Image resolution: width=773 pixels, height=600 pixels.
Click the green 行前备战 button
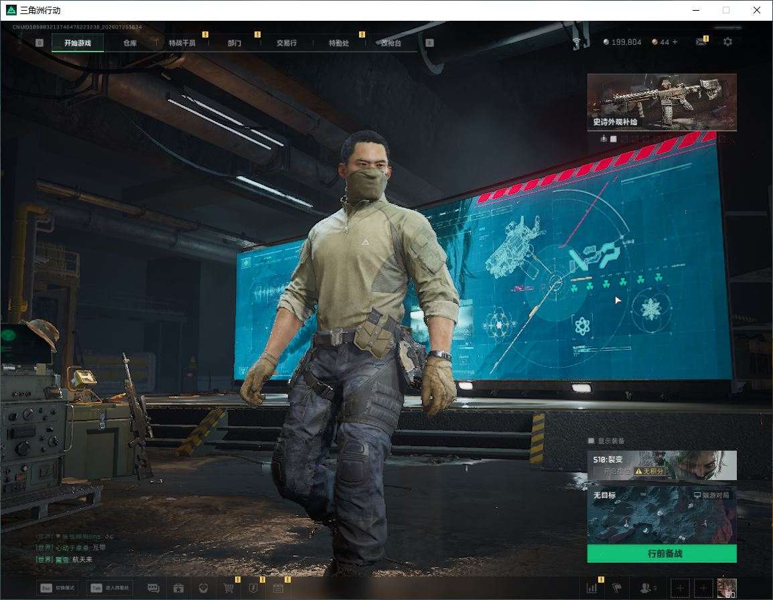(662, 553)
